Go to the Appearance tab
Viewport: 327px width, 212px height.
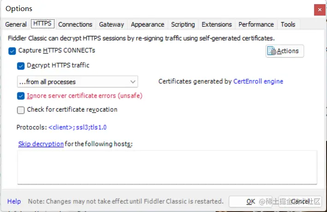(148, 24)
